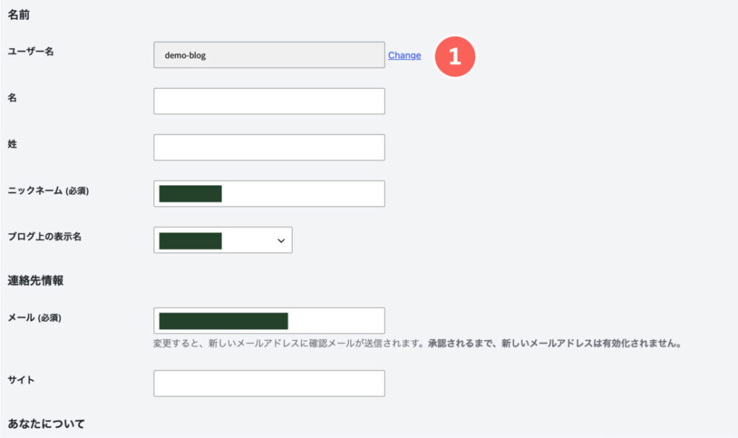The width and height of the screenshot is (738, 438).
Task: Click the ブログ上の表示名 label
Action: point(44,236)
